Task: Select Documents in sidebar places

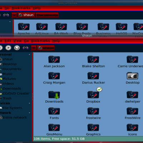Action: (x=11, y=69)
